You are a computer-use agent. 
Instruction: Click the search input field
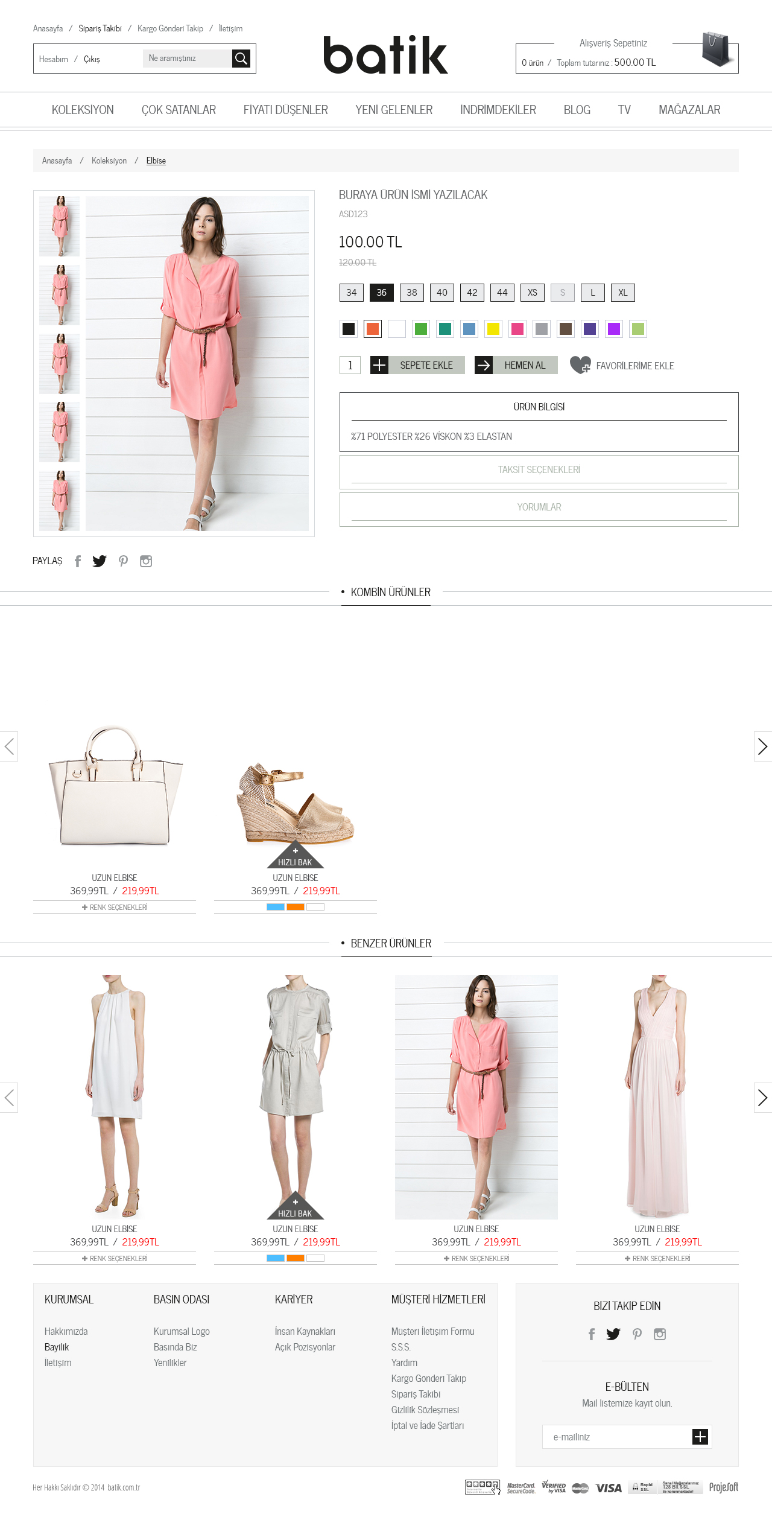click(x=187, y=59)
